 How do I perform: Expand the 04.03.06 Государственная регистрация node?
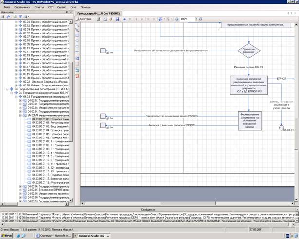[x=20, y=186]
